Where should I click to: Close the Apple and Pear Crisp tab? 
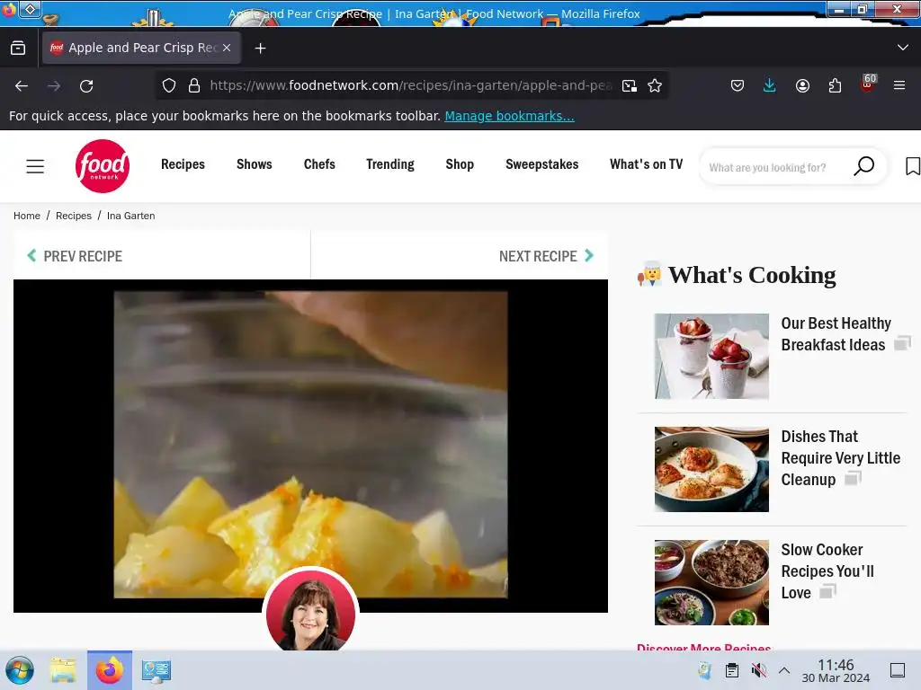pos(227,48)
